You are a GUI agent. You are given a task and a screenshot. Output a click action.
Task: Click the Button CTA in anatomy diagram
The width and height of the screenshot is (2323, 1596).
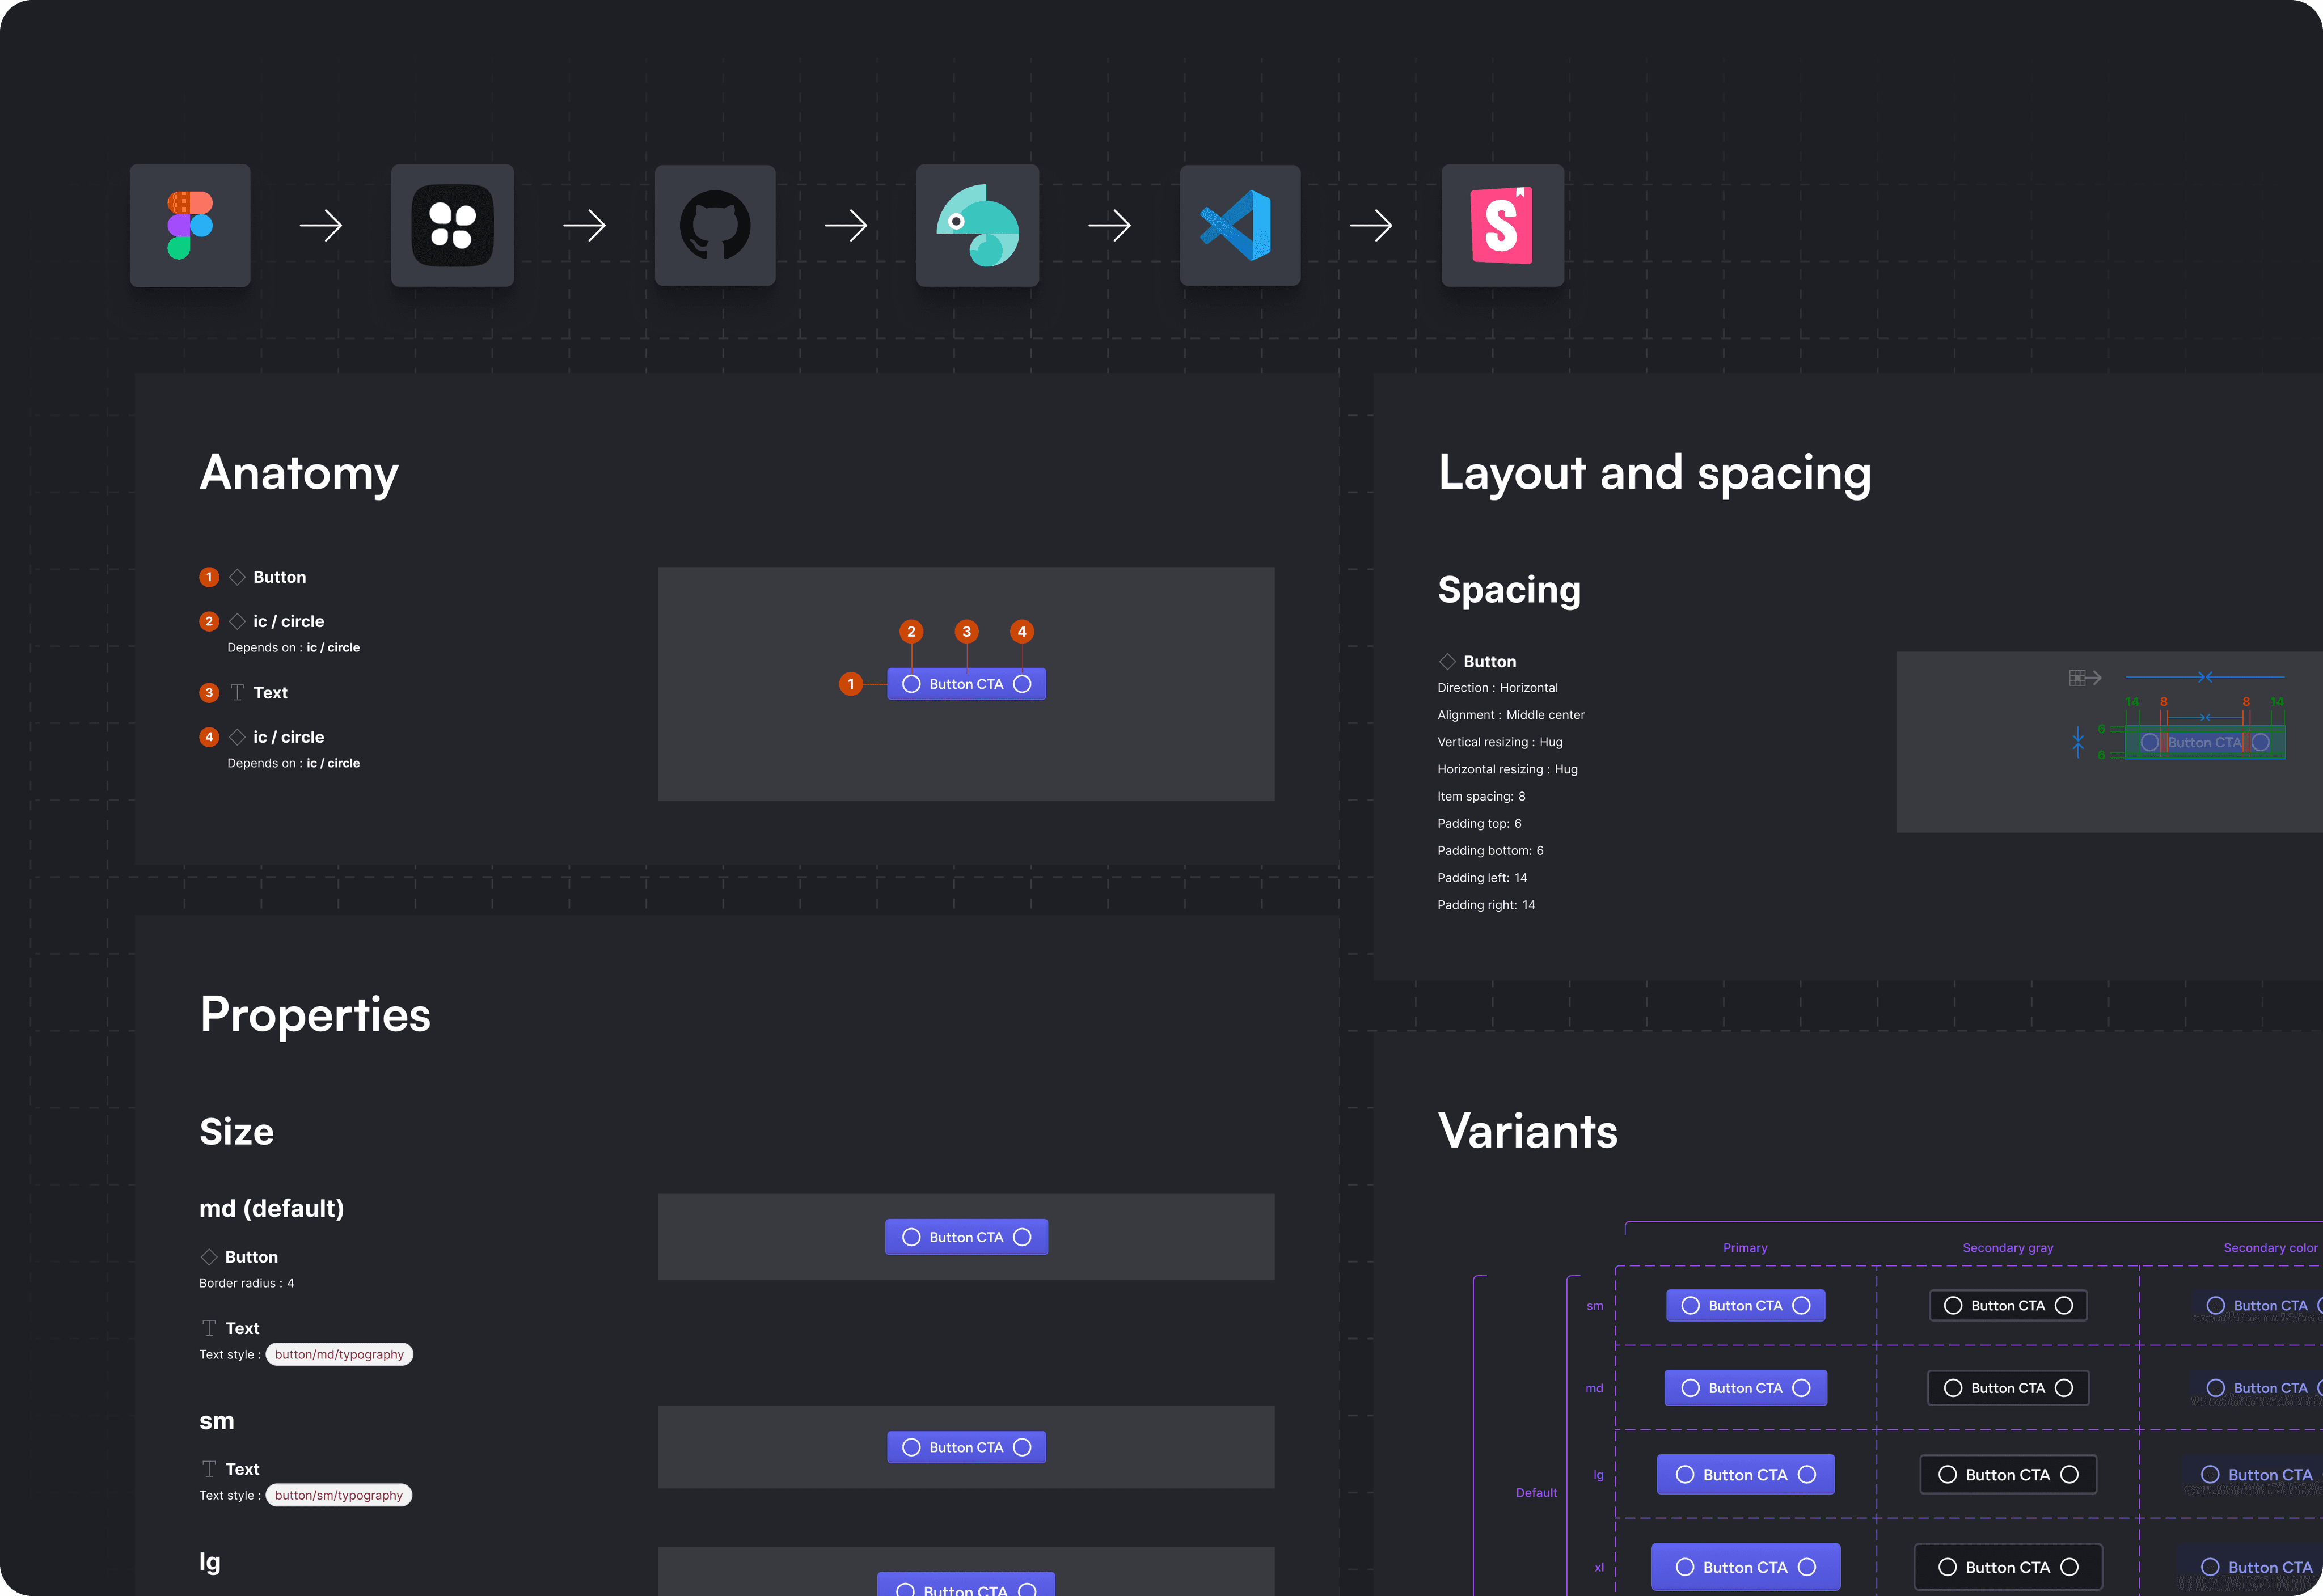966,684
